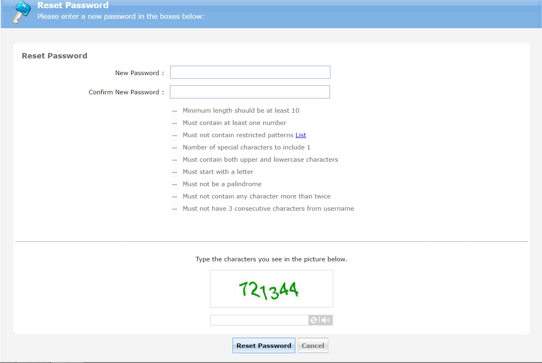
Task: Click the indicator beside consecutive username characters rule
Action: pos(174,209)
